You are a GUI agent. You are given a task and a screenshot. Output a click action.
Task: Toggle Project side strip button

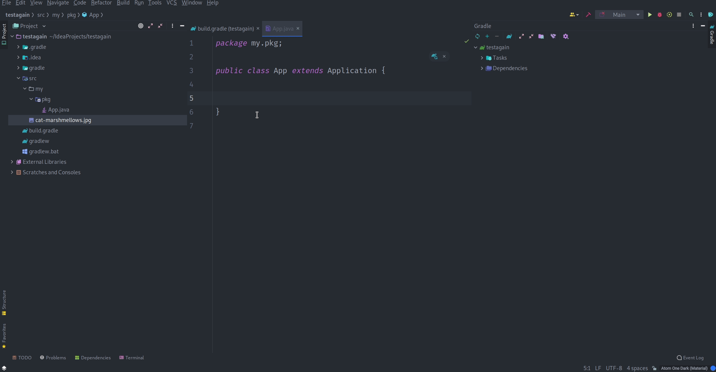point(4,34)
